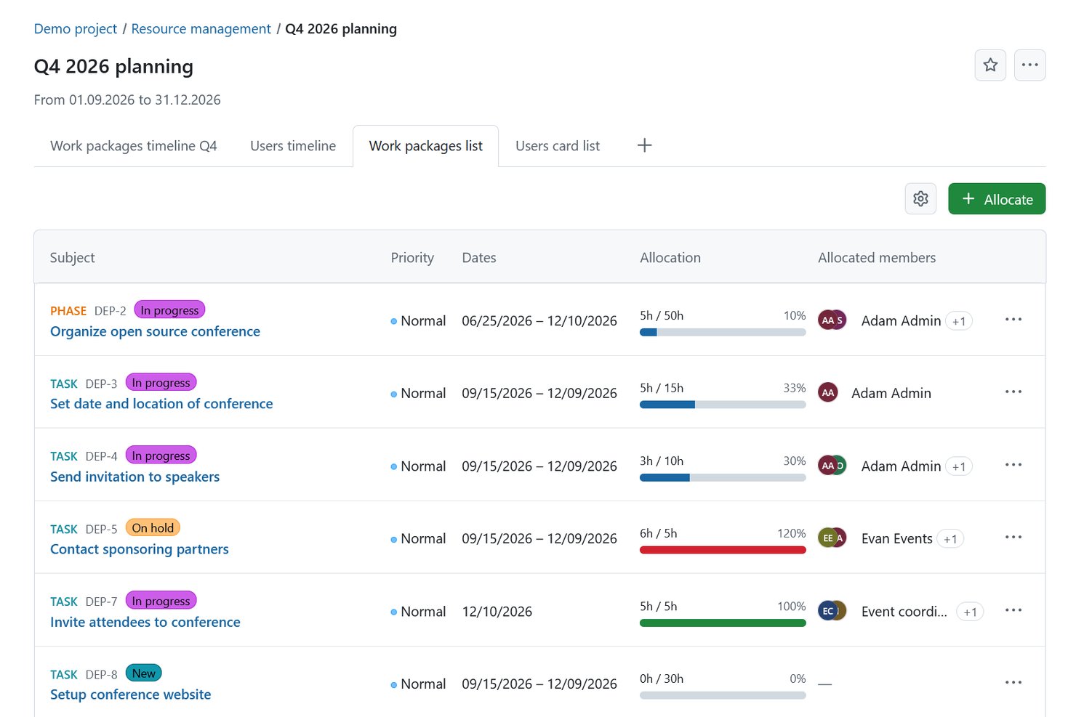Screen dimensions: 1076x717
Task: Click the avatars in the DEP-7 row
Action: 832,611
